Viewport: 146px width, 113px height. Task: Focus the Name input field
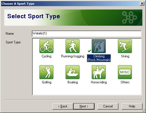pyautogui.click(x=87, y=34)
